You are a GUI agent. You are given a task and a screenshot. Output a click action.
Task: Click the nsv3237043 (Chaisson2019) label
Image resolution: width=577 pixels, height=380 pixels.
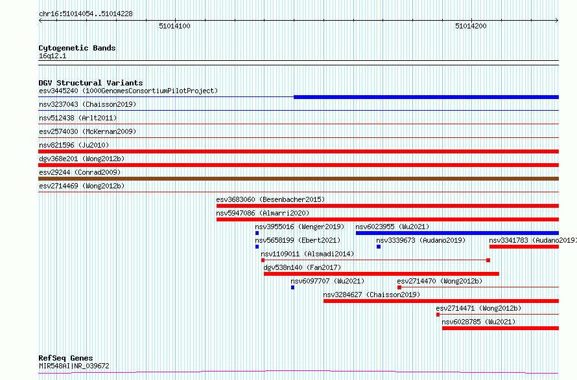tap(88, 104)
